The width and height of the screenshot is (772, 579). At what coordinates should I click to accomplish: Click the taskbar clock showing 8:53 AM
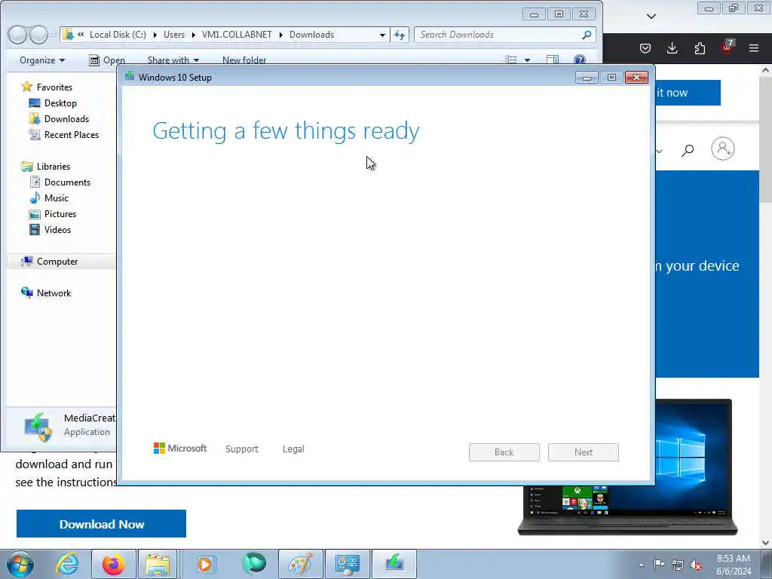click(733, 565)
